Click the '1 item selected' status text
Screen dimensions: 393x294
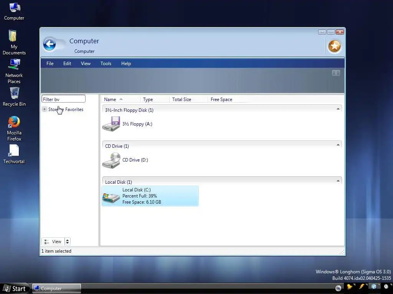56,251
